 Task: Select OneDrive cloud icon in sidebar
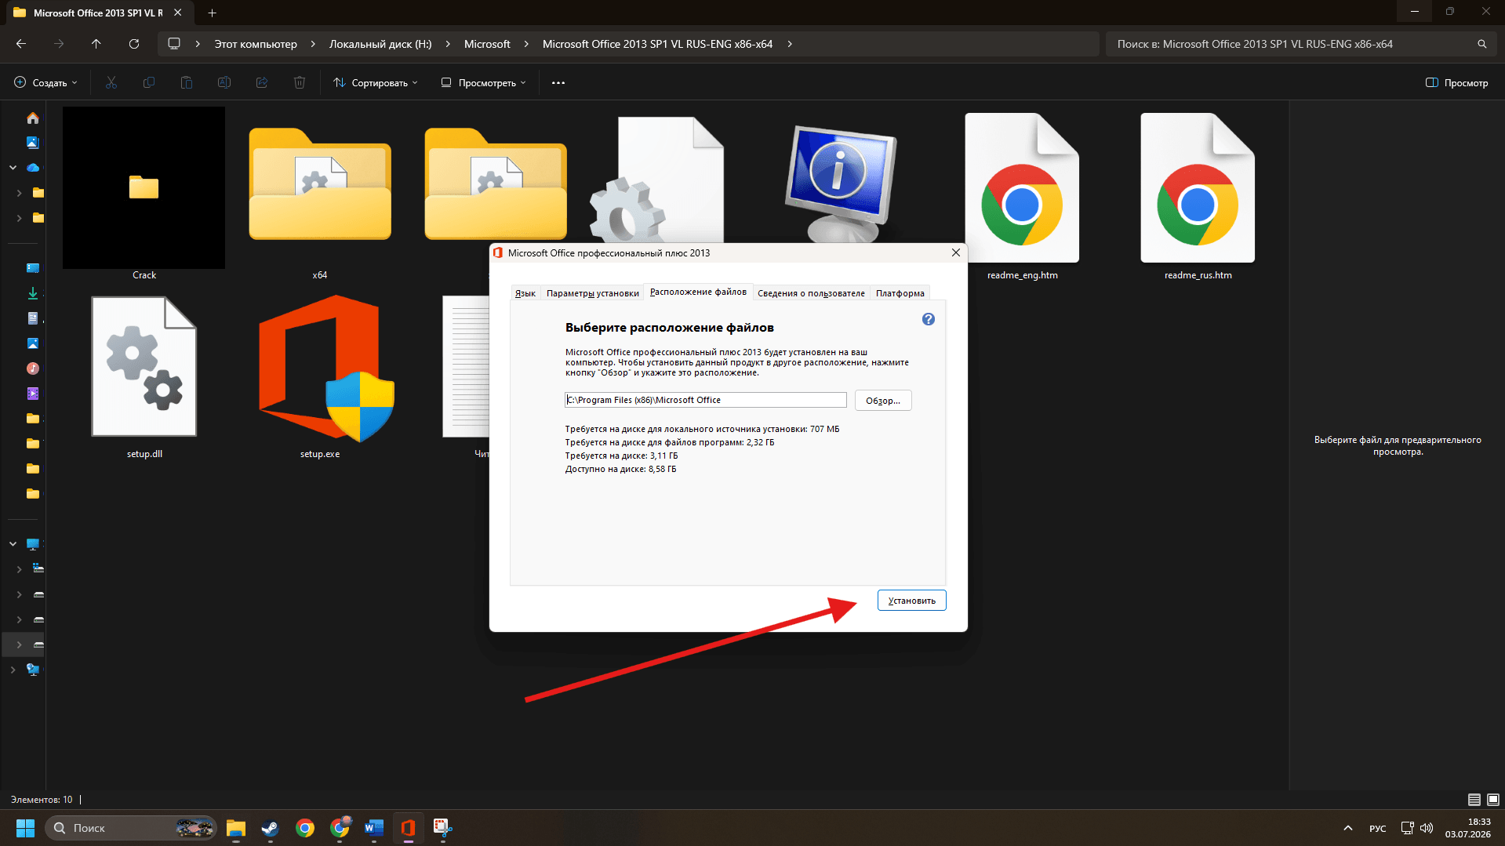pos(33,168)
